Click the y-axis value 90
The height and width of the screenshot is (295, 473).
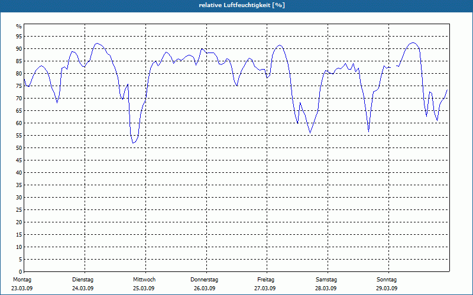(19, 49)
